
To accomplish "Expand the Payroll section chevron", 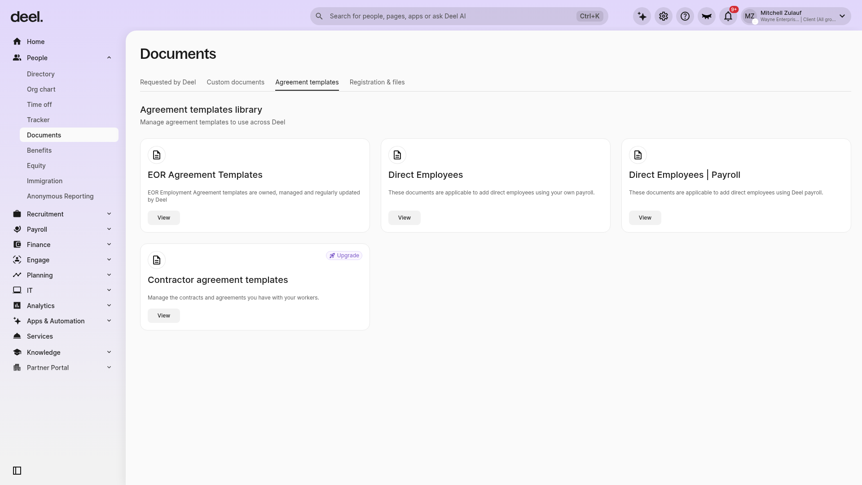I will [109, 229].
